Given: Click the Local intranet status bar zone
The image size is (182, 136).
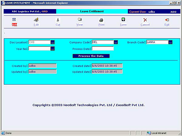Looking at the screenshot, I should [x=158, y=133].
